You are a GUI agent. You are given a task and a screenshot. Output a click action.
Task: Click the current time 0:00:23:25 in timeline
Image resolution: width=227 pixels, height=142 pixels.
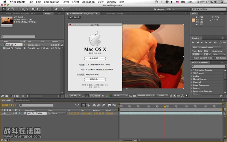point(9,105)
